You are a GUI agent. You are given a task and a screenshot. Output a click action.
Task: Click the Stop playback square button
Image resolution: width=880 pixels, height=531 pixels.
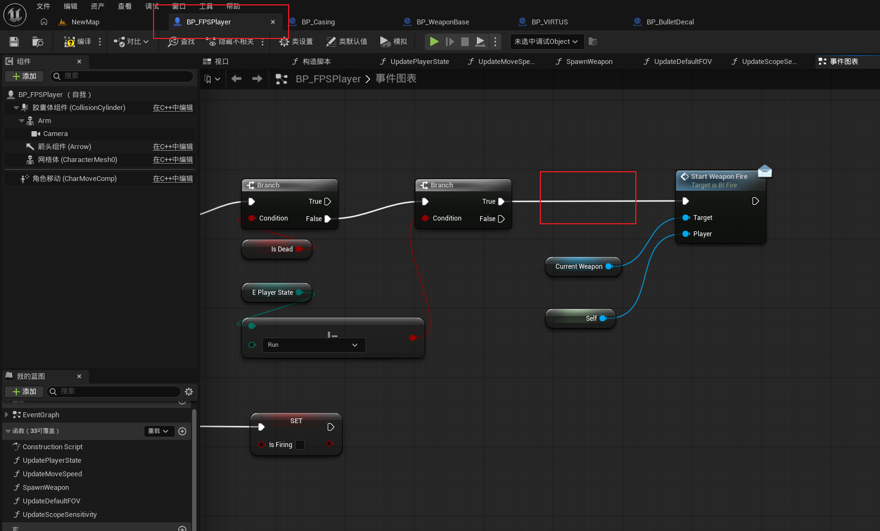pos(465,42)
